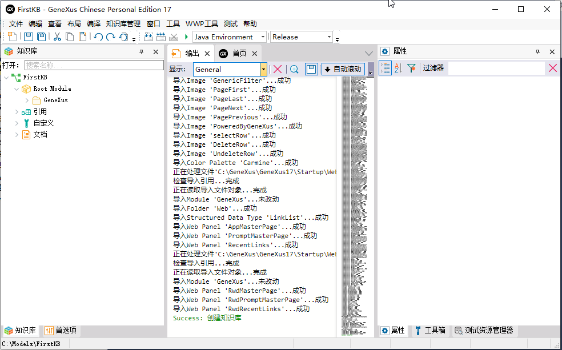Open the 知识库管理 menu
Image resolution: width=562 pixels, height=350 pixels.
[123, 24]
